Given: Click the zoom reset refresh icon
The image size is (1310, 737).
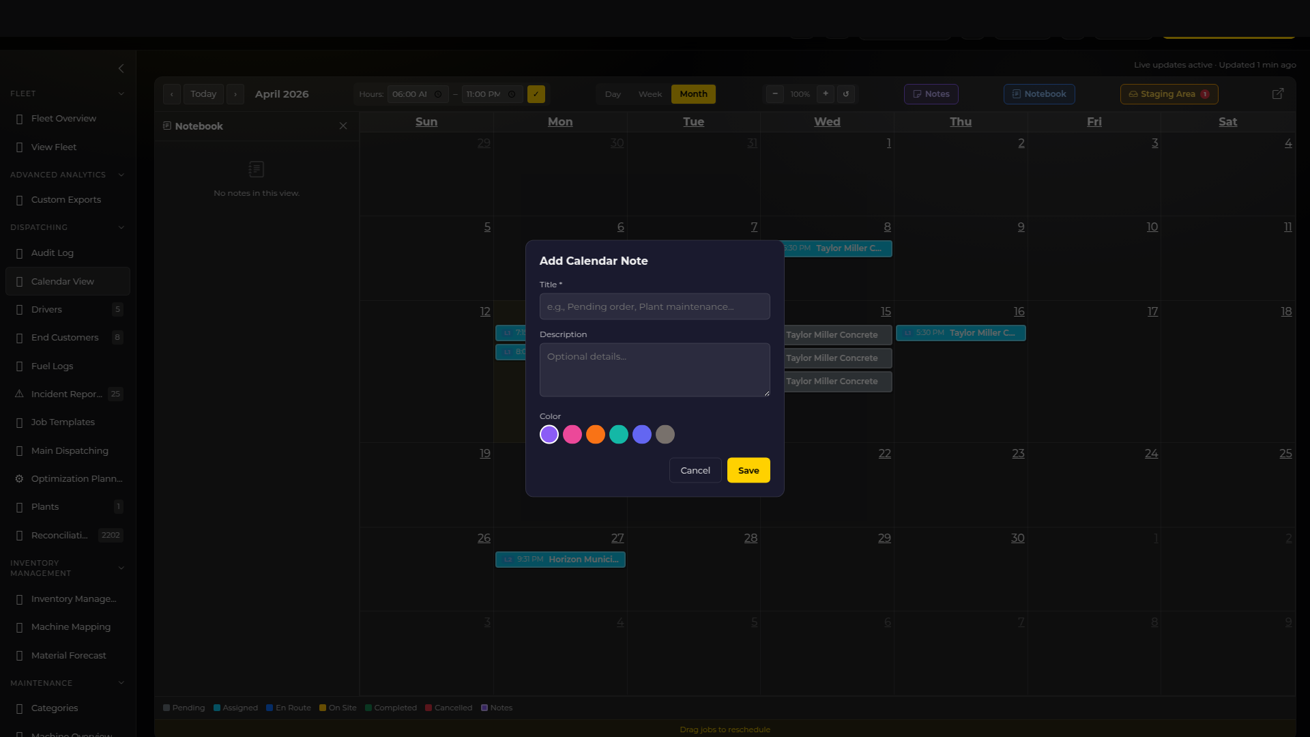Looking at the screenshot, I should click(x=845, y=94).
